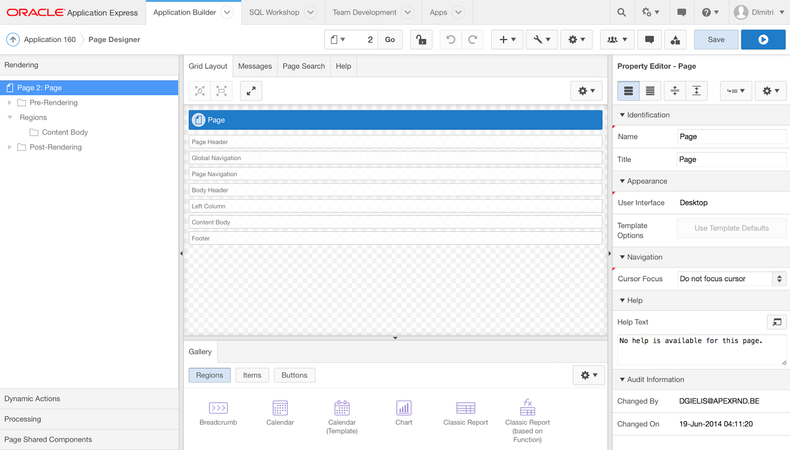Open the Go to Group menu
The width and height of the screenshot is (790, 450).
tap(736, 91)
